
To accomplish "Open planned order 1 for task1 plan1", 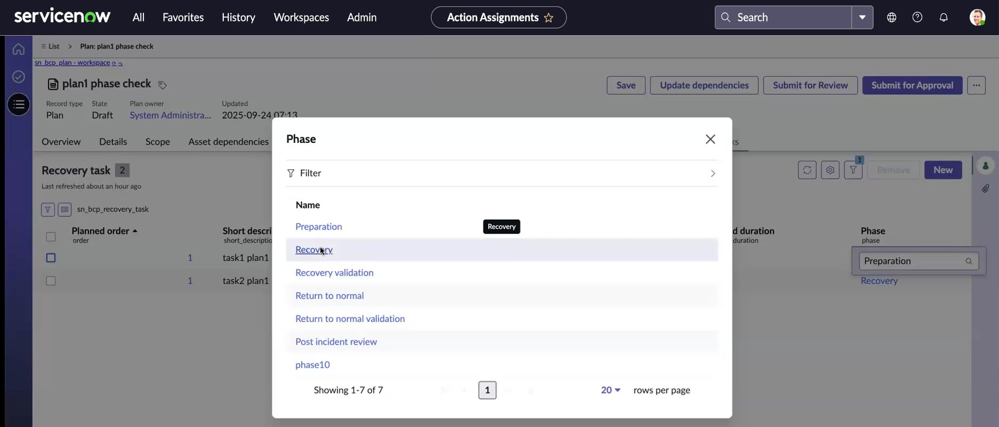I will [190, 258].
